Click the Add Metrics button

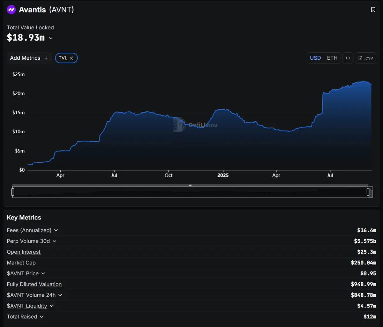pos(29,58)
